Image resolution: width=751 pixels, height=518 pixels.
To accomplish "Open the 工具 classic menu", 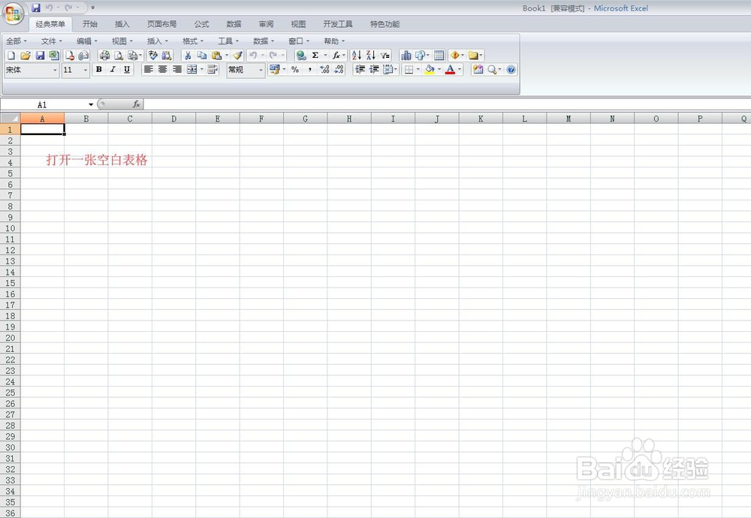I will pyautogui.click(x=228, y=41).
